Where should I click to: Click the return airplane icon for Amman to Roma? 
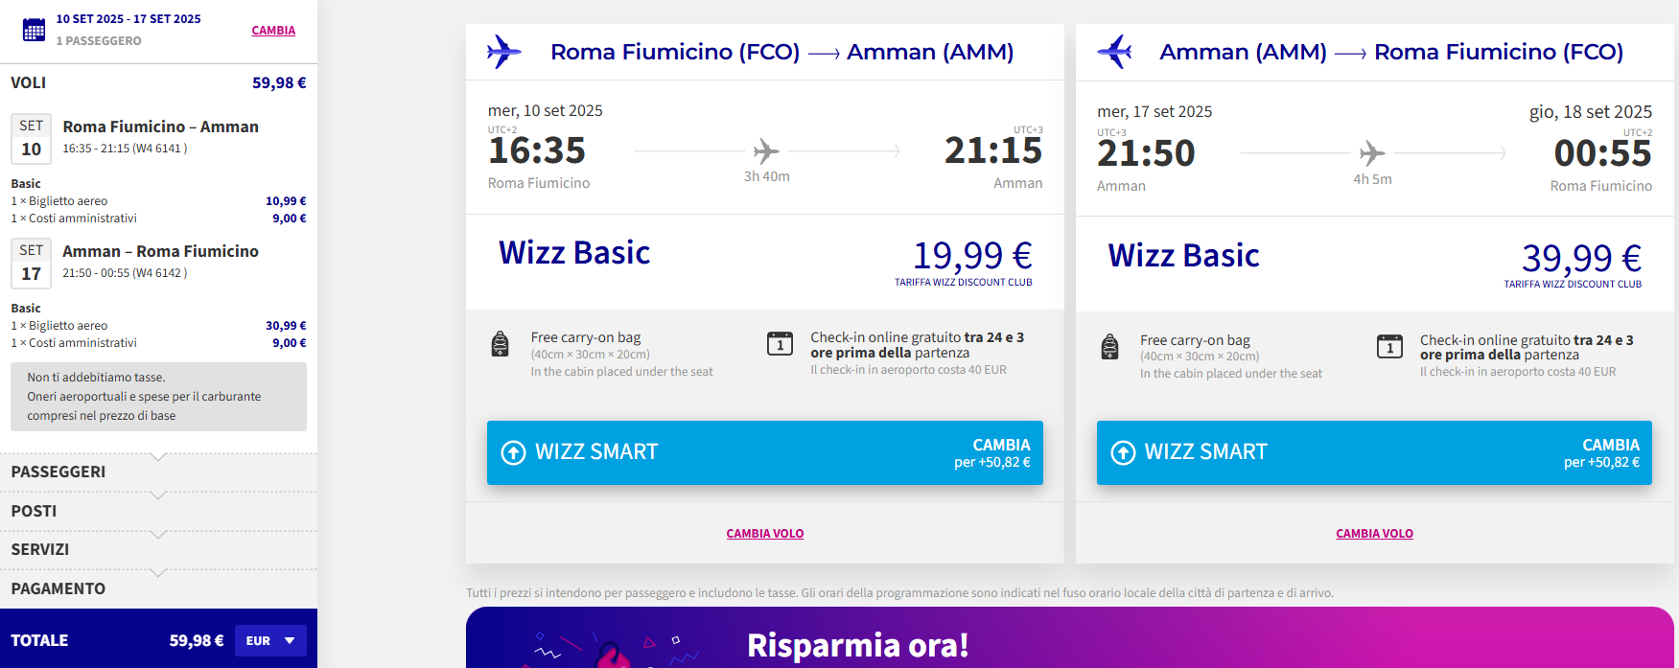(x=1114, y=52)
